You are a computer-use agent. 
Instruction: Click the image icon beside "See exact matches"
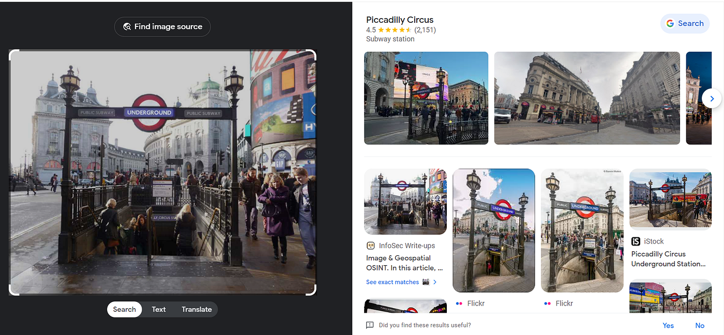click(426, 282)
